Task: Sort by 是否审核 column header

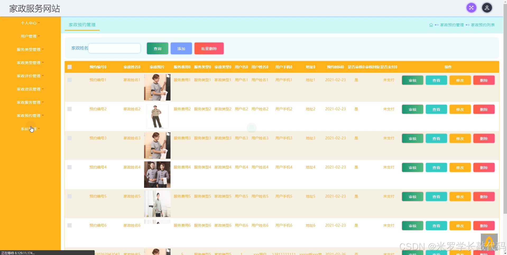Action: point(356,67)
